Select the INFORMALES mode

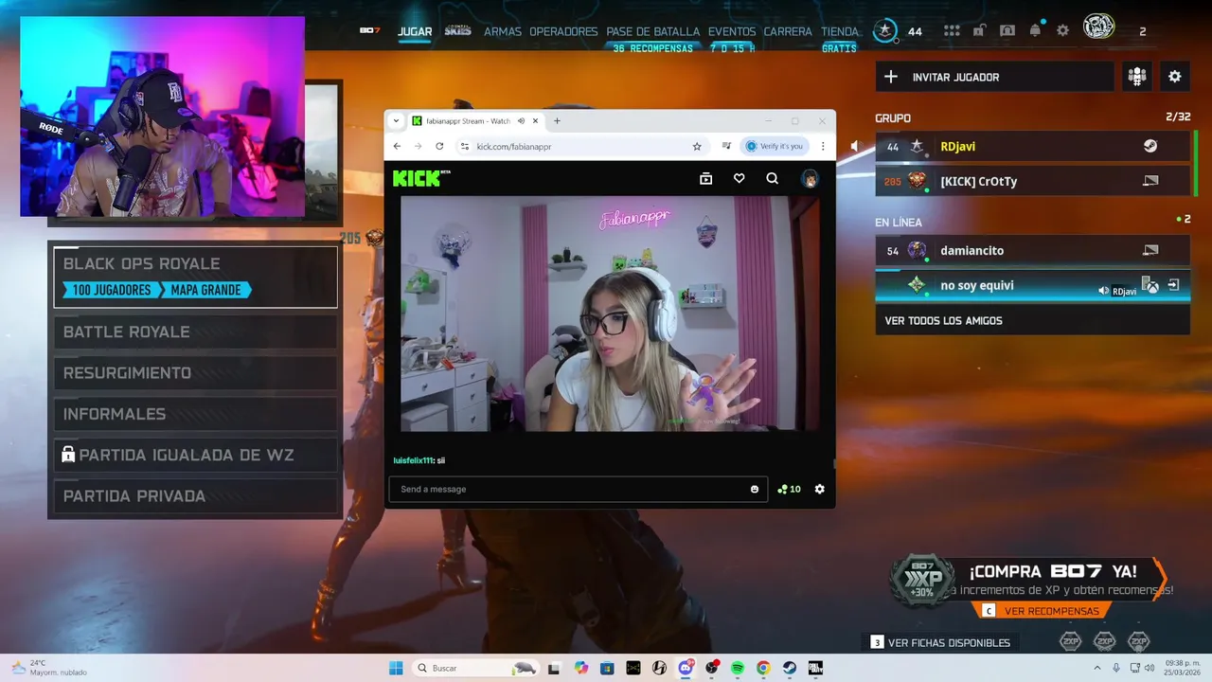(195, 414)
